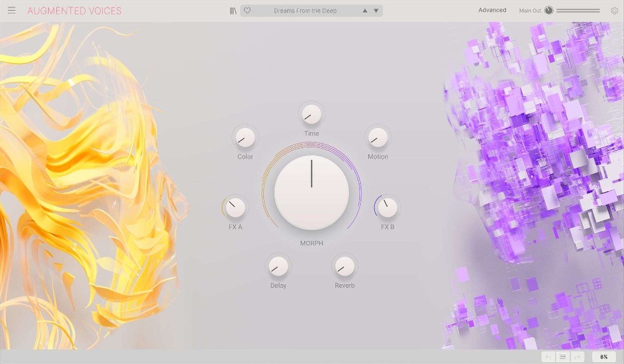
Task: Favorite the Dreams From the Deep preset
Action: click(x=248, y=10)
